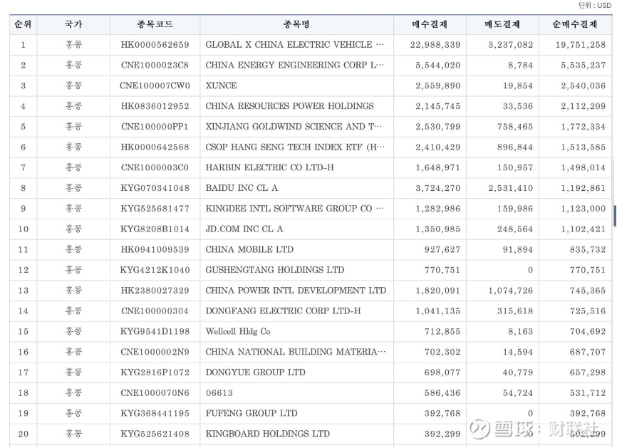Viewport: 617px width, 448px height.
Task: Select XINJIANG GOLDWIND SCIENCE row name
Action: [x=294, y=127]
